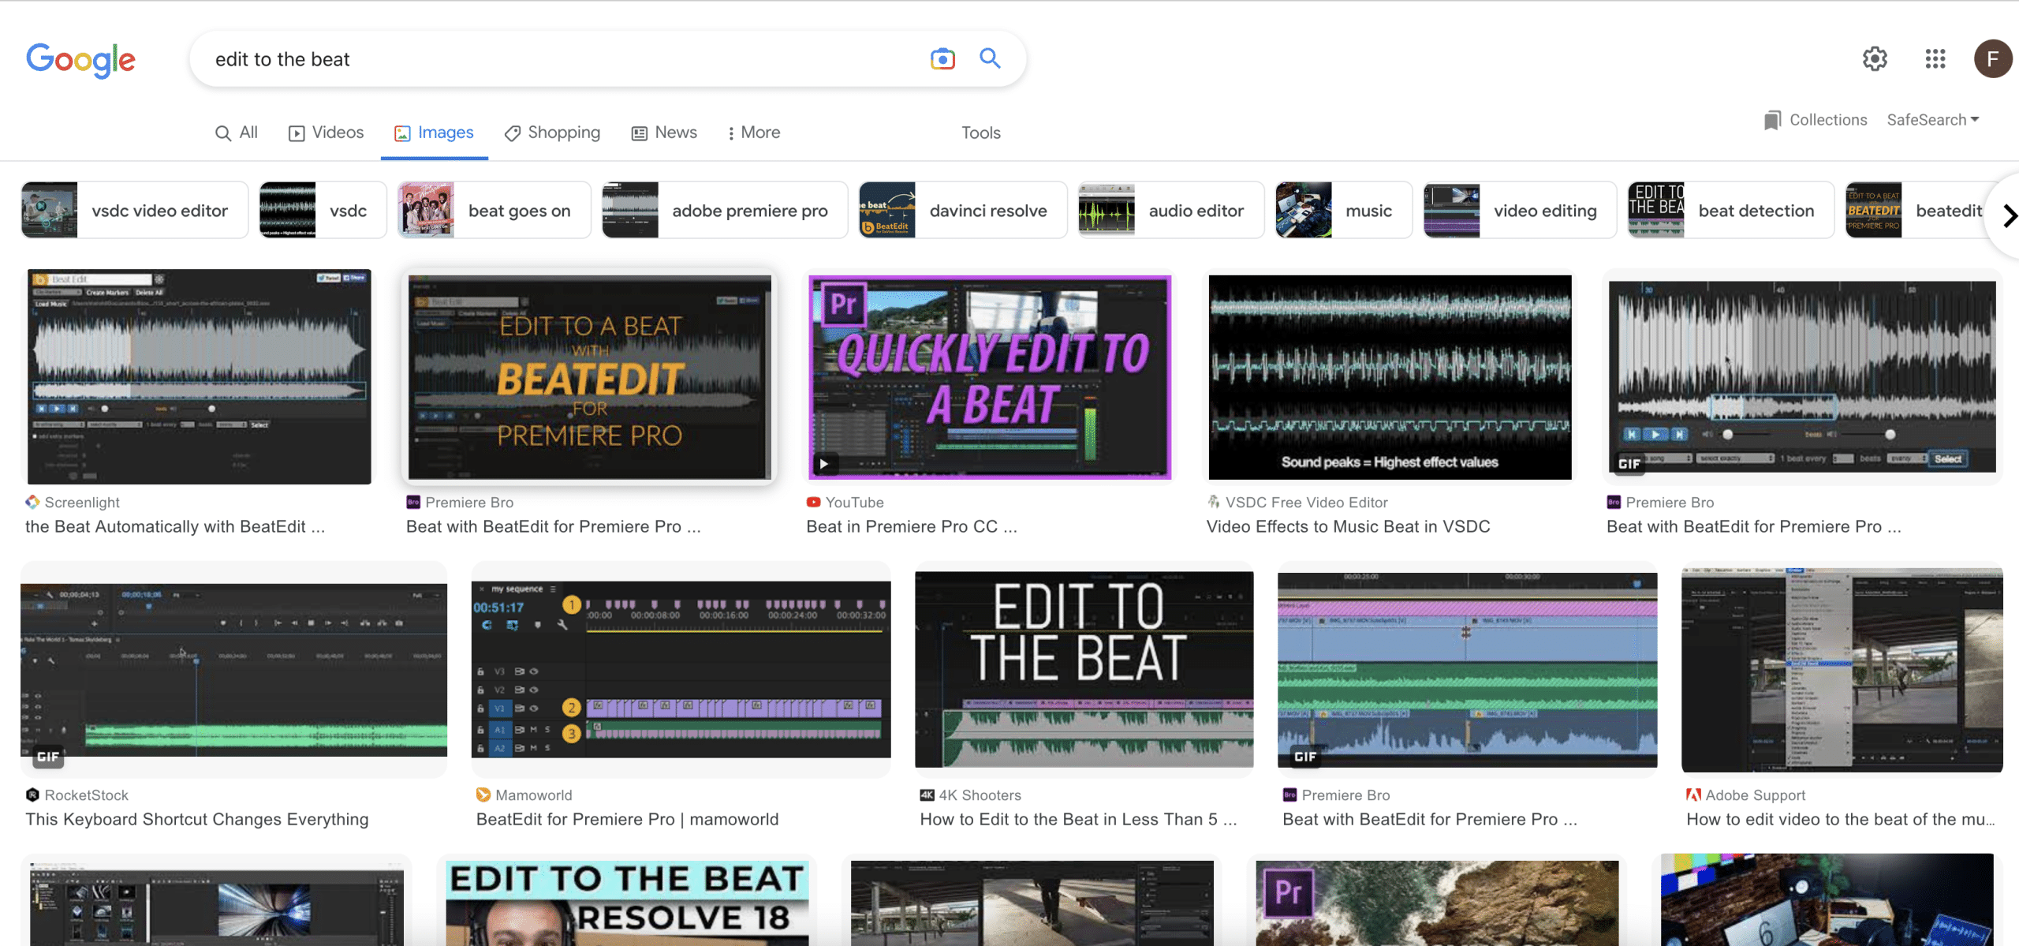Click the Google logo
2019x946 pixels.
[x=80, y=59]
